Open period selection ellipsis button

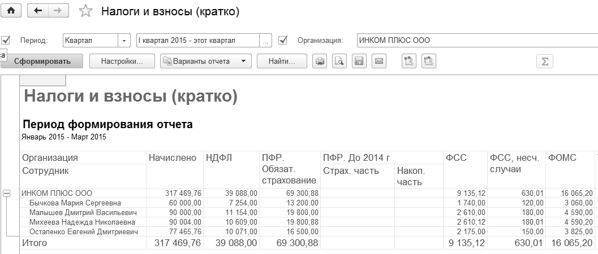(265, 40)
